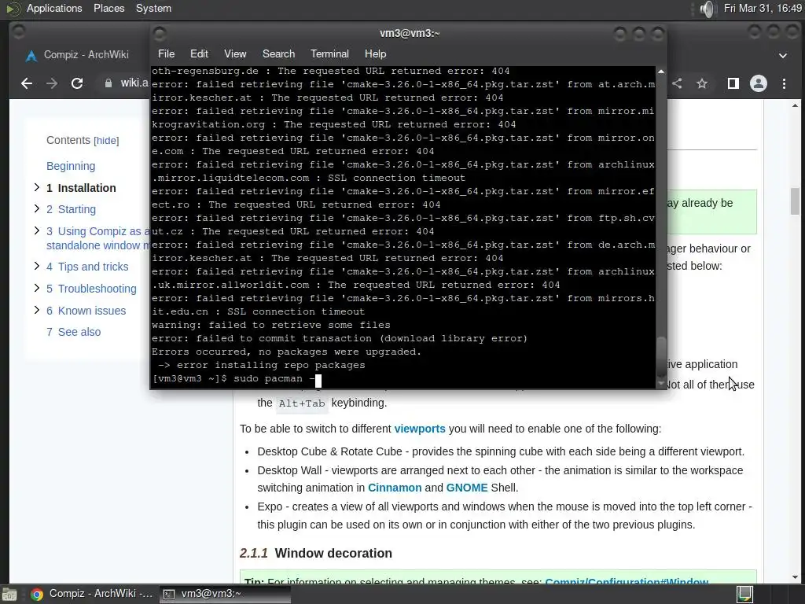
Task: Open the terminal Search menu
Action: click(279, 54)
